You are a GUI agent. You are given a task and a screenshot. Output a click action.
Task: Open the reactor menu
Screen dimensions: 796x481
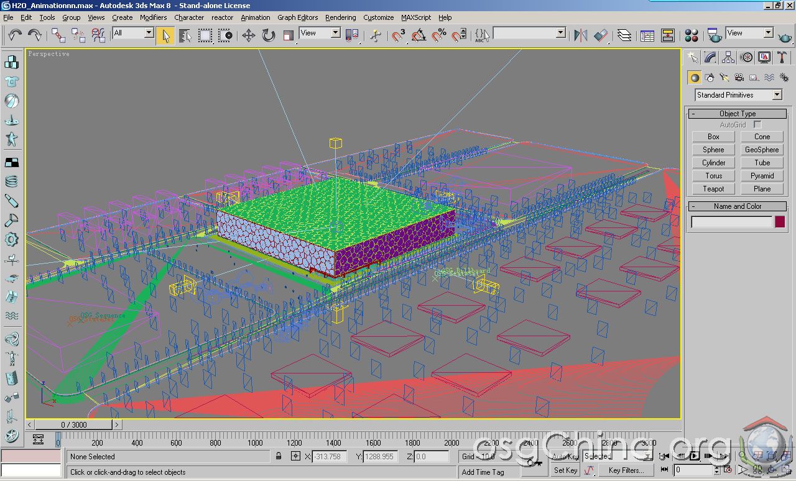point(223,17)
